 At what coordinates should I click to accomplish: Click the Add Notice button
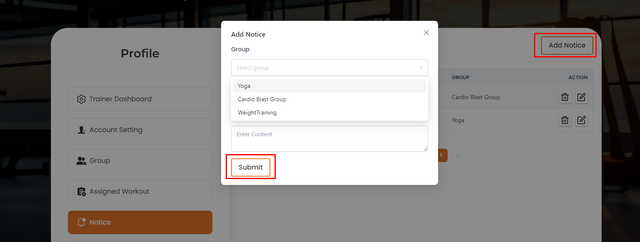point(567,45)
